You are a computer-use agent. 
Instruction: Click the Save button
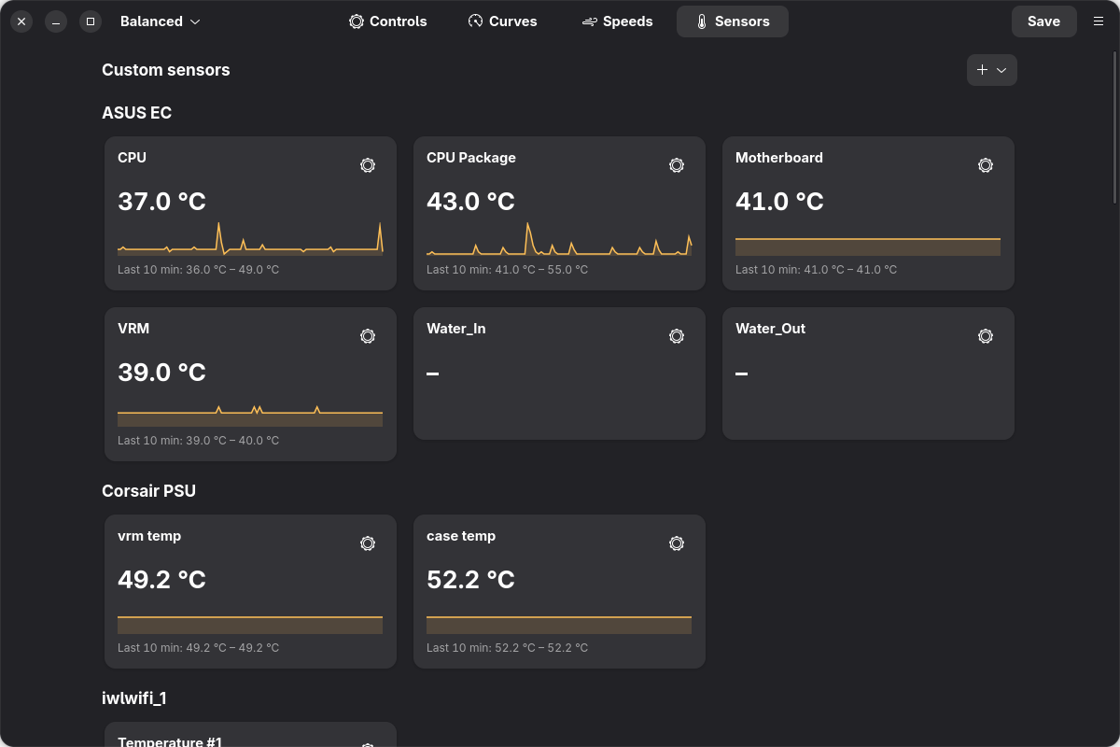(x=1043, y=21)
